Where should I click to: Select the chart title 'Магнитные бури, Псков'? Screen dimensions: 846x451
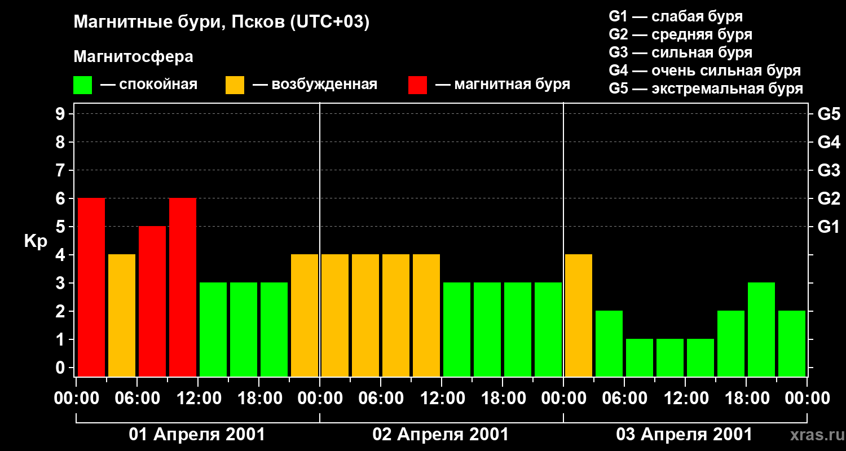221,23
